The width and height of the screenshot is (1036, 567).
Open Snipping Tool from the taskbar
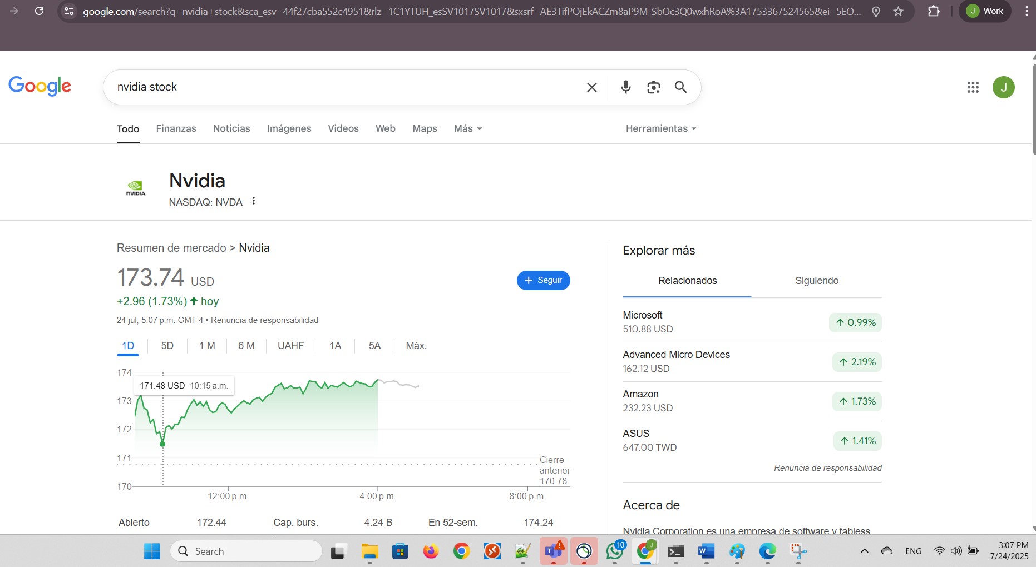[x=798, y=551]
